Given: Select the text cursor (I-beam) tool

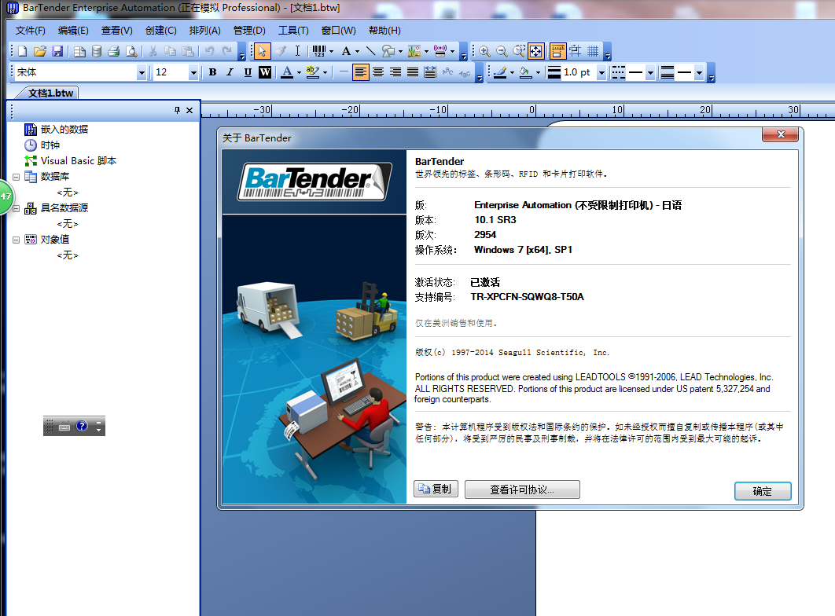Looking at the screenshot, I should click(x=297, y=51).
